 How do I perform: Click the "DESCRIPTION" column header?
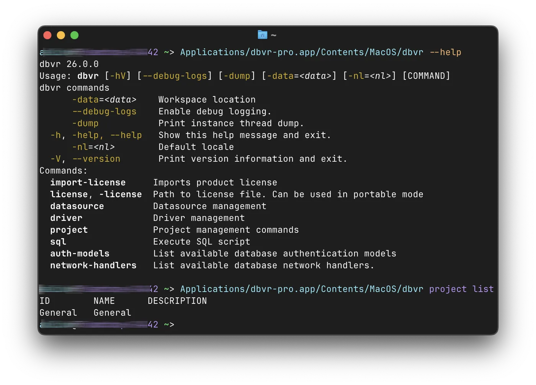click(177, 301)
